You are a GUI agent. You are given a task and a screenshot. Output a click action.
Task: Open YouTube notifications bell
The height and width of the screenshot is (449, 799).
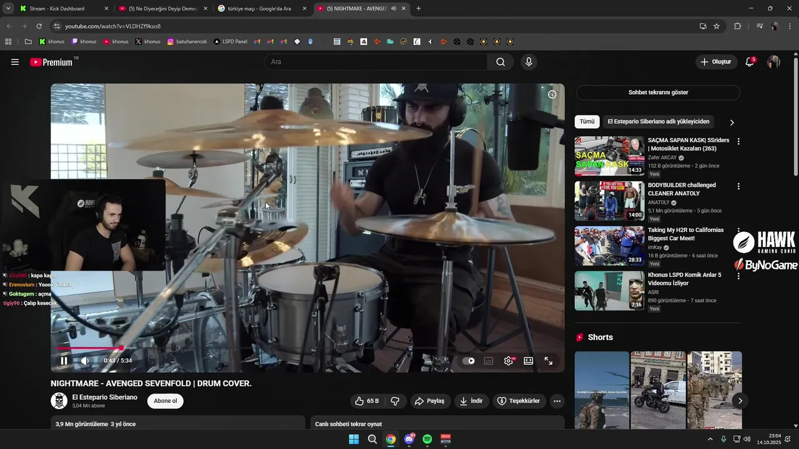750,62
